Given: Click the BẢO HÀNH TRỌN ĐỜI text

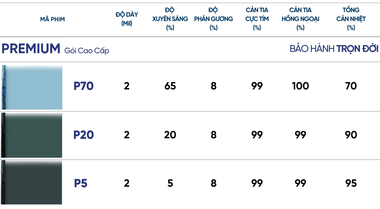Looking at the screenshot, I should pos(334,49).
